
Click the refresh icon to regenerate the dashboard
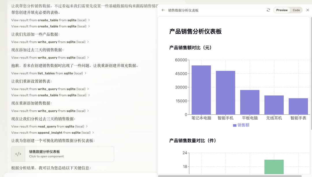[x=268, y=10]
